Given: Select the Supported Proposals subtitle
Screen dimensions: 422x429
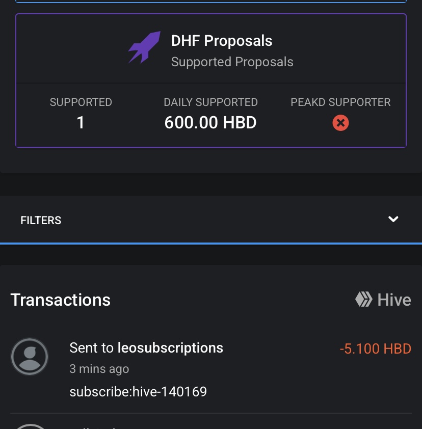Looking at the screenshot, I should 232,62.
